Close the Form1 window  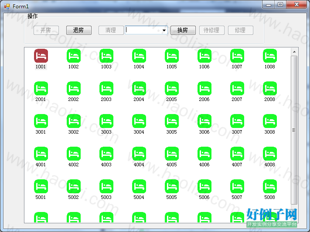click(x=296, y=5)
